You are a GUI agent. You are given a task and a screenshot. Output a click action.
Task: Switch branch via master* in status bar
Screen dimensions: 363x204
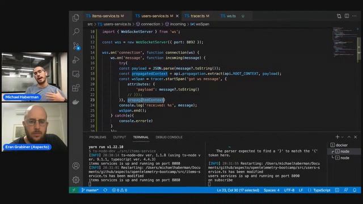[x=90, y=190]
